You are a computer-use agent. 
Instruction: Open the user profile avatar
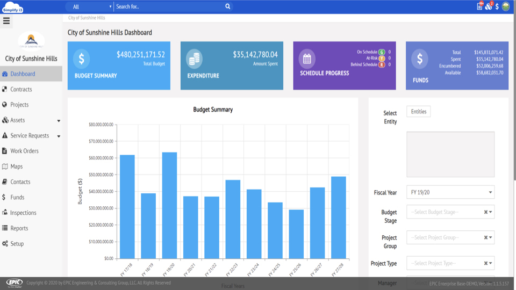[506, 6]
